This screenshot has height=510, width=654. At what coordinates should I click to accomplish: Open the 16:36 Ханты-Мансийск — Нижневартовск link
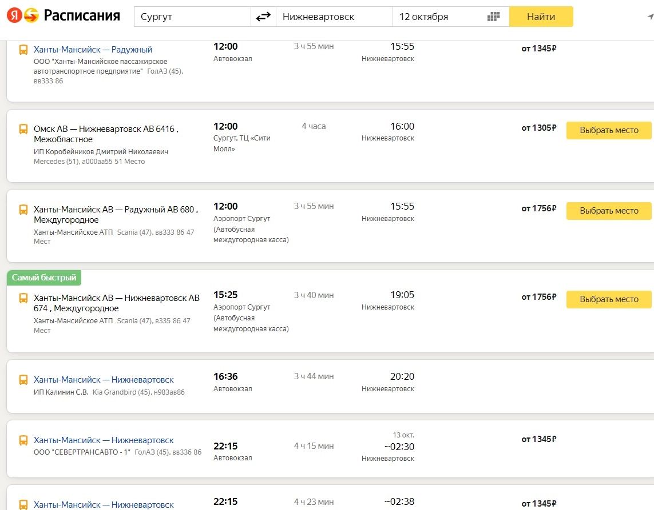click(x=104, y=380)
